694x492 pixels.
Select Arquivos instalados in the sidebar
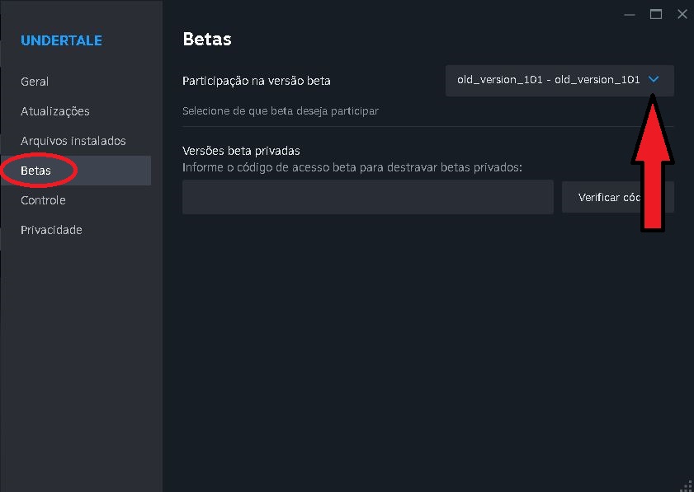coord(73,141)
